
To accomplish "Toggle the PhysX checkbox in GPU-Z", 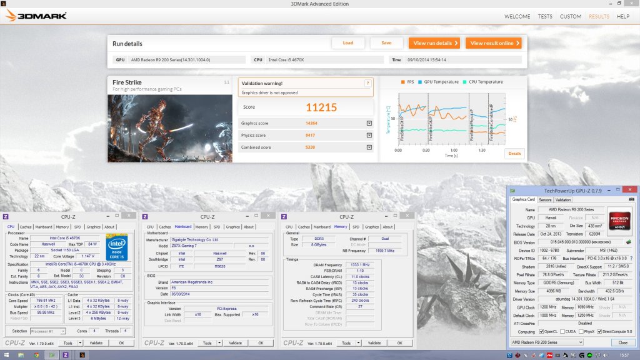I will [581, 331].
